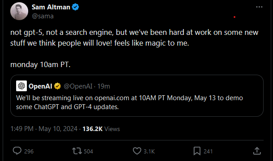The width and height of the screenshot is (273, 161).
Task: Open the @sama handle link
Action: pyautogui.click(x=43, y=16)
